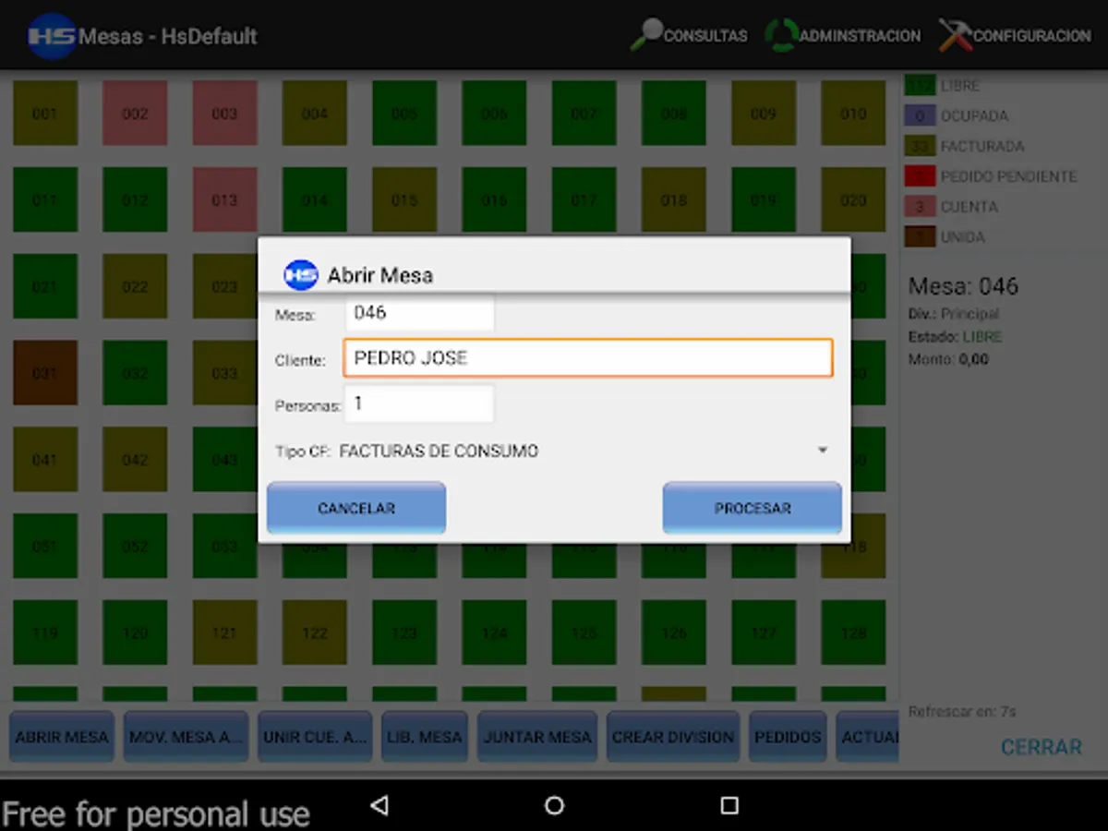Tap the LIB. MESA button
This screenshot has width=1108, height=831.
425,737
